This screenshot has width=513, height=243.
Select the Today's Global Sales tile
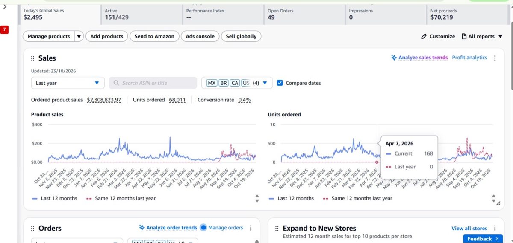59,14
